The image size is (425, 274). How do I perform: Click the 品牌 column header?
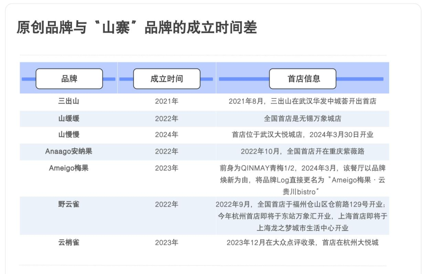tap(69, 79)
